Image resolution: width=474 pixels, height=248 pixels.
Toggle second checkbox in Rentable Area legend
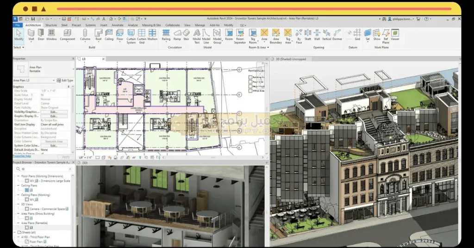pos(250,82)
